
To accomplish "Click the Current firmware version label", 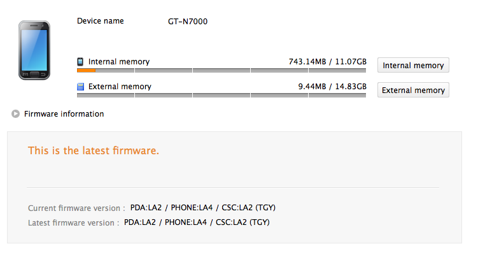I will (x=76, y=208).
